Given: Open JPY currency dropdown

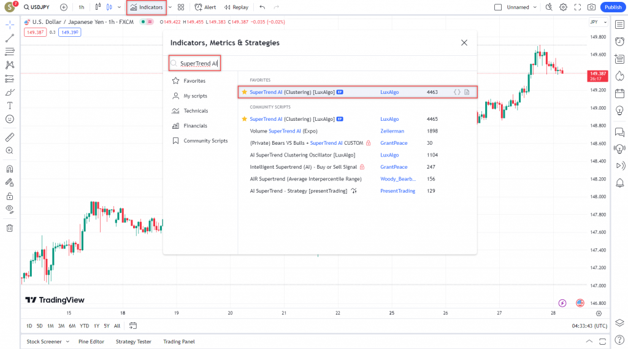Looking at the screenshot, I should click(599, 22).
